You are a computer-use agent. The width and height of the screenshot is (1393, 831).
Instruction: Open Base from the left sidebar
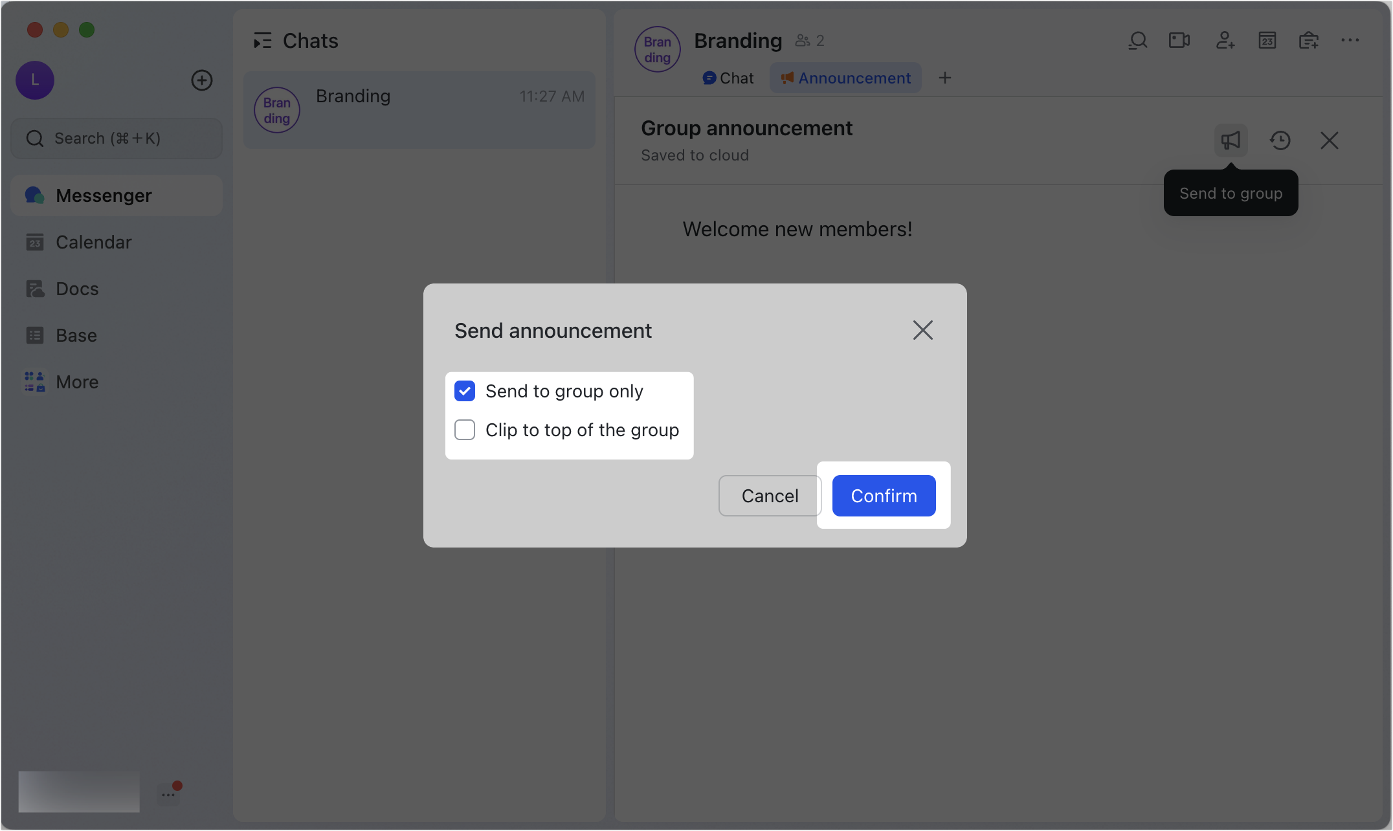point(76,335)
